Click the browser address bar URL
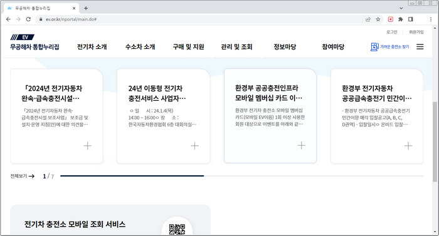 [71, 19]
